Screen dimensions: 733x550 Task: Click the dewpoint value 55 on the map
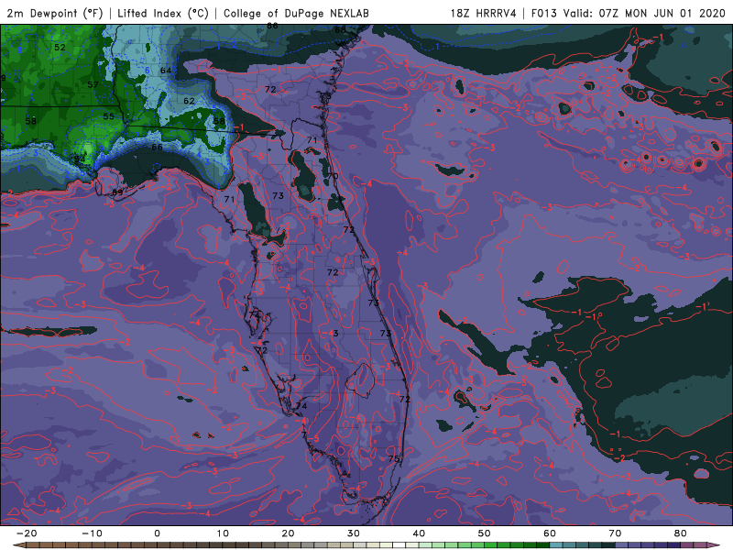(108, 116)
